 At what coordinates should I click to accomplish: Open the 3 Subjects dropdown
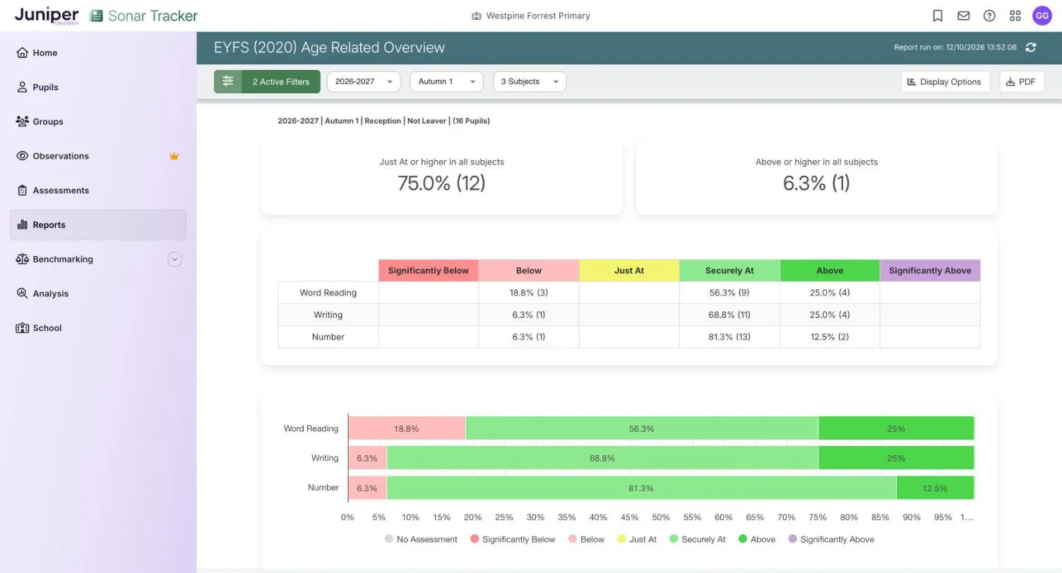click(x=530, y=81)
